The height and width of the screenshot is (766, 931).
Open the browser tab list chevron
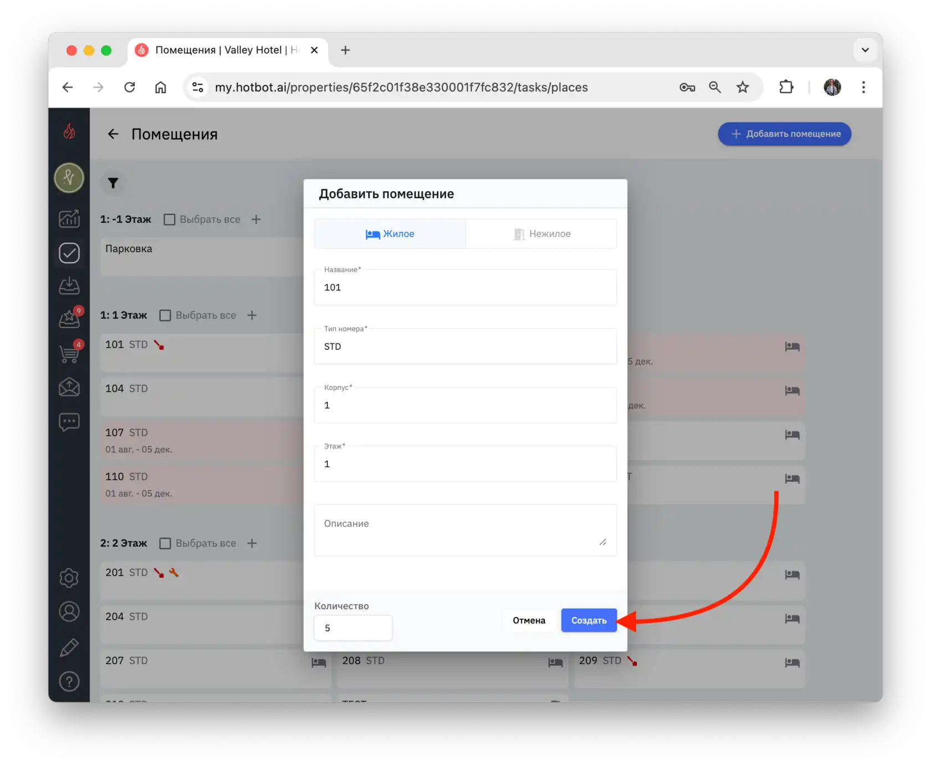click(865, 50)
